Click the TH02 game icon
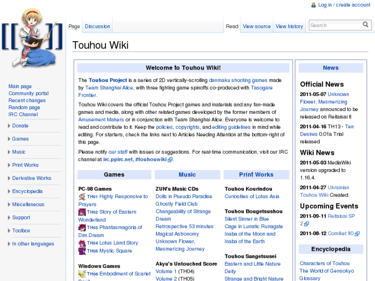Image resolution: width=375 pixels, height=281 pixels. tap(82, 212)
